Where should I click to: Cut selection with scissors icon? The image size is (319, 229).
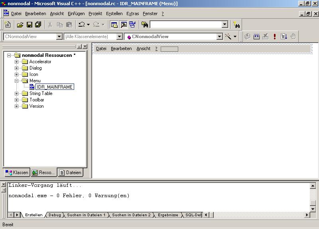coord(50,25)
